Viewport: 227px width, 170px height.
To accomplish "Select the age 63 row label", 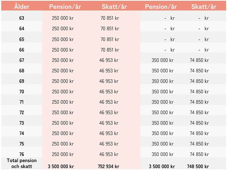I will [x=21, y=18].
